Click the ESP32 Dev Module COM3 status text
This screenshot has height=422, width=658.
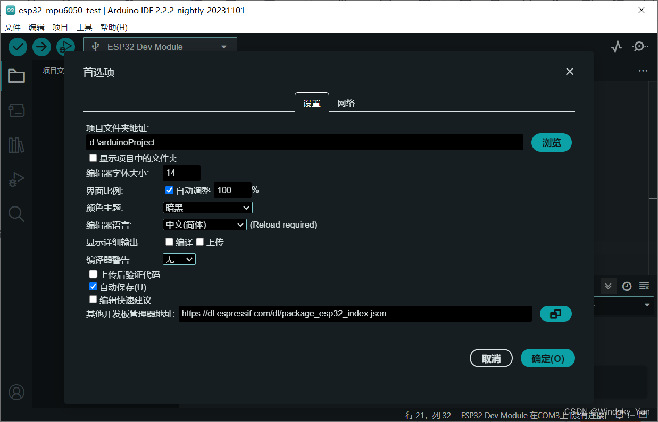coord(534,415)
